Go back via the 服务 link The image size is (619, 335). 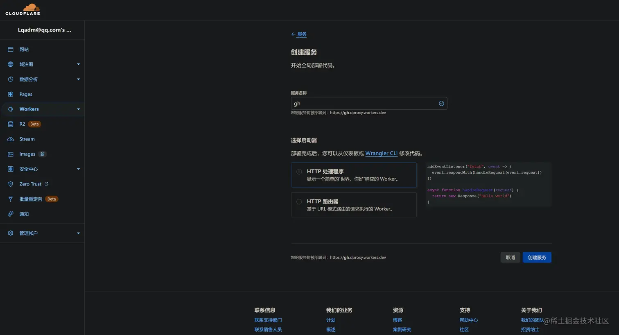tap(302, 34)
